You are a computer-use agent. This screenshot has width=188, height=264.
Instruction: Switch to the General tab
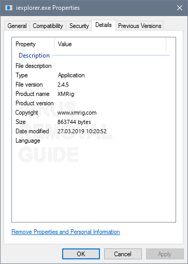pos(17,26)
